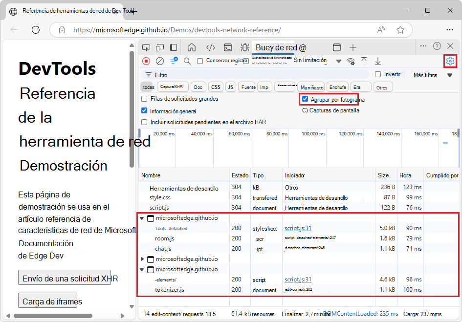Screen dimensions: 462x322
Task: Clear the network log
Action: coord(159,61)
